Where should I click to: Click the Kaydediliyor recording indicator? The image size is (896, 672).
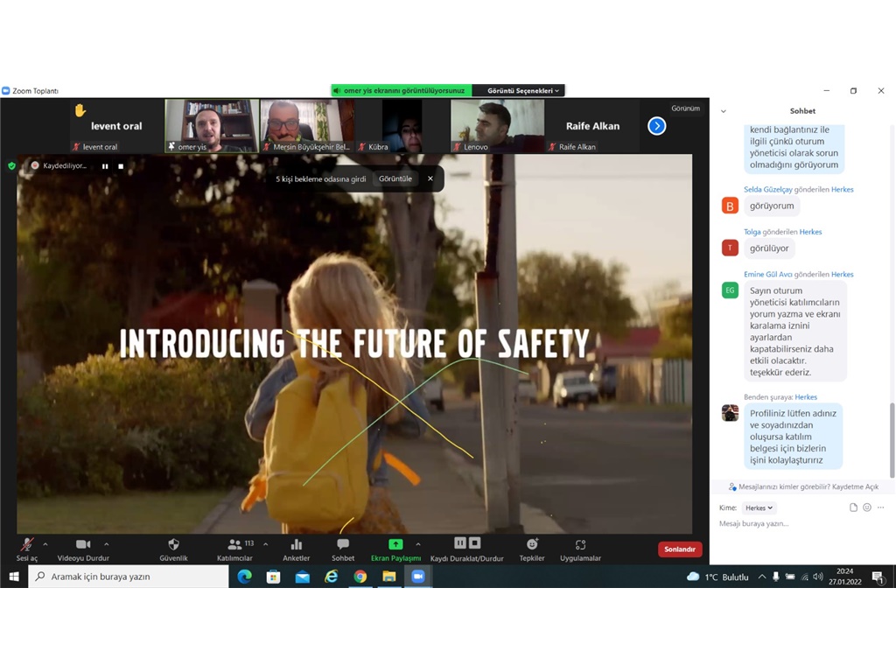click(59, 165)
